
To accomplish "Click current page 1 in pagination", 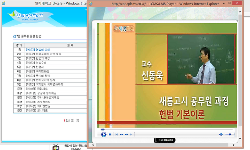I will point(64,120).
